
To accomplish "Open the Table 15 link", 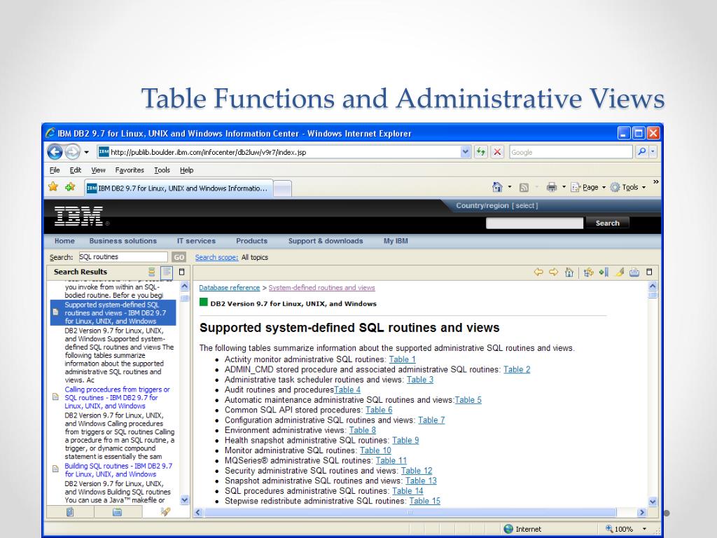I will [x=425, y=501].
